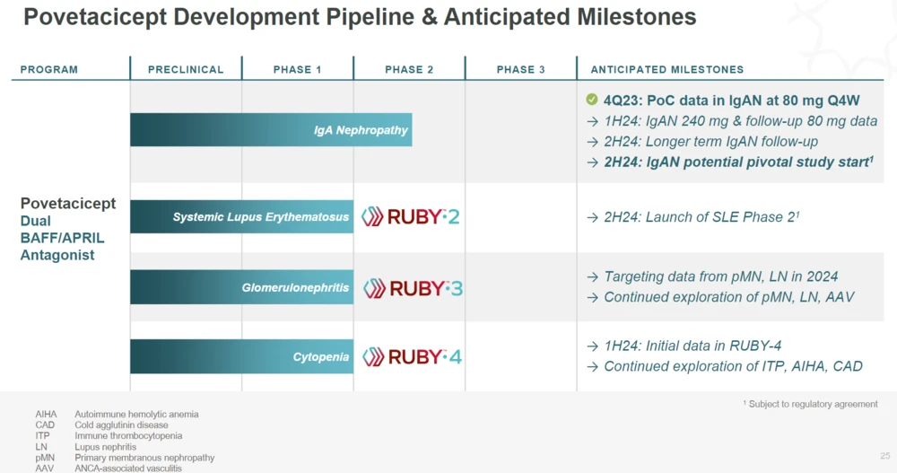Click the RUBY-2 study logo
The image size is (897, 473).
click(x=411, y=216)
